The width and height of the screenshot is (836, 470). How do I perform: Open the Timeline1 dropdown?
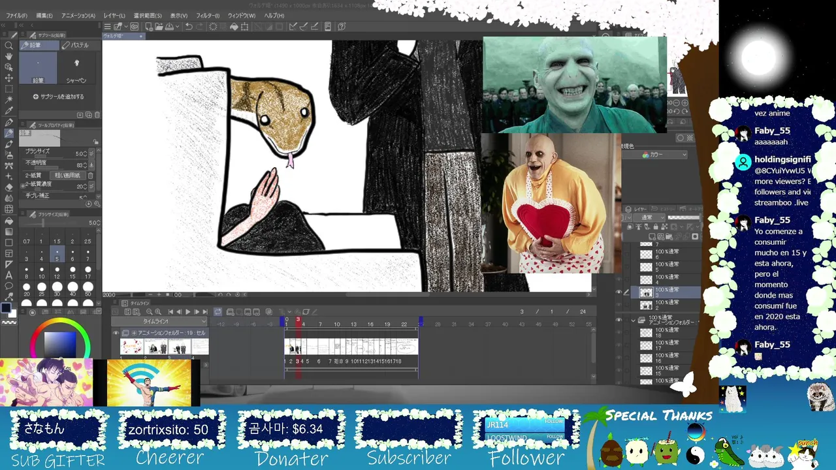click(x=159, y=322)
